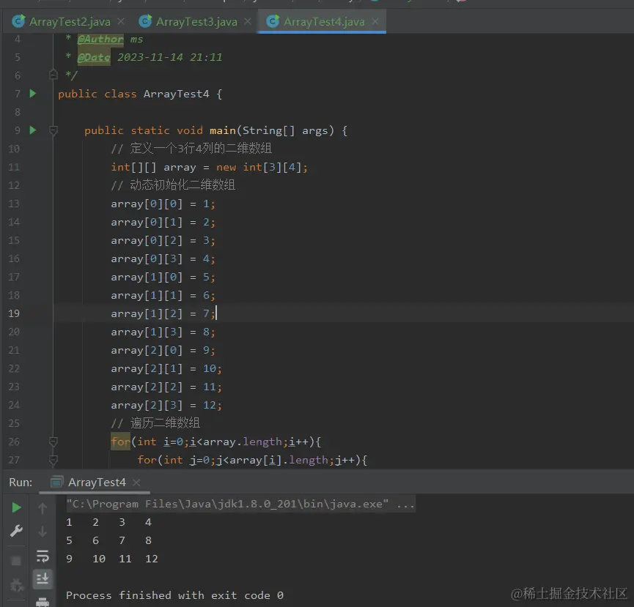The height and width of the screenshot is (607, 634).
Task: Click the main method name
Action: click(223, 130)
